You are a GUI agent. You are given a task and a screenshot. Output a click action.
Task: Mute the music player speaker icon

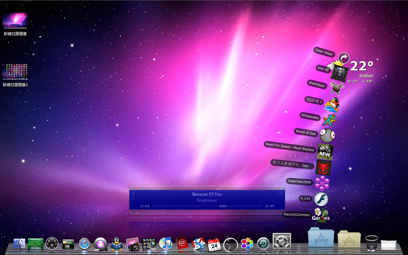281,193
